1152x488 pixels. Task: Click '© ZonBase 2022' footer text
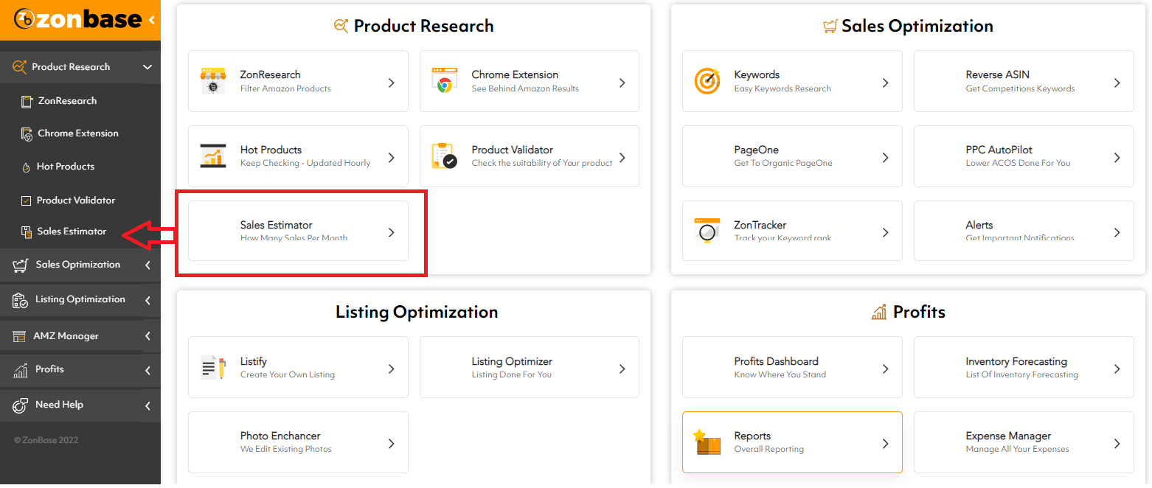46,440
